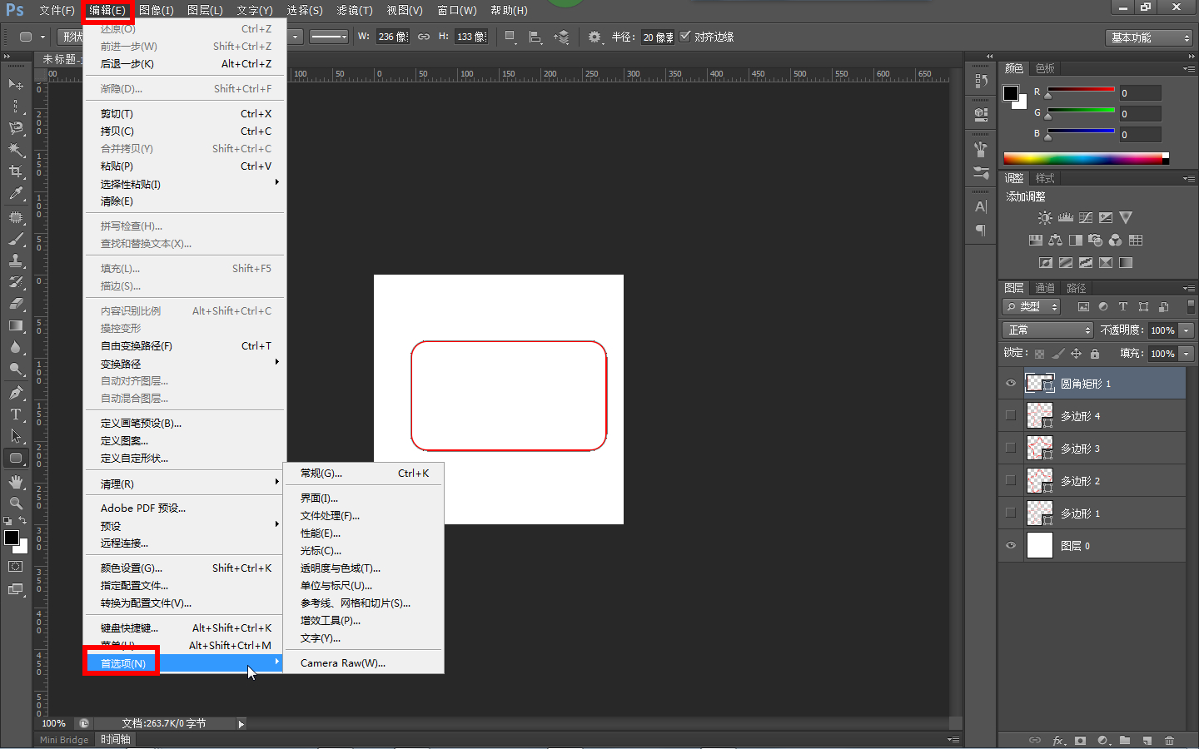Image resolution: width=1199 pixels, height=749 pixels.
Task: Hide the 图层 0 layer
Action: click(x=1011, y=545)
